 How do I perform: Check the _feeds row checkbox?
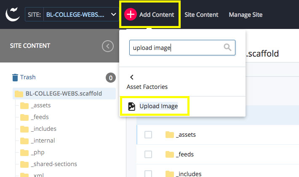[148, 154]
